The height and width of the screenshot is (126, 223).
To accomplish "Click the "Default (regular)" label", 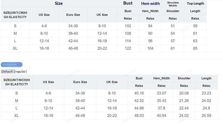I will [x=14, y=72].
